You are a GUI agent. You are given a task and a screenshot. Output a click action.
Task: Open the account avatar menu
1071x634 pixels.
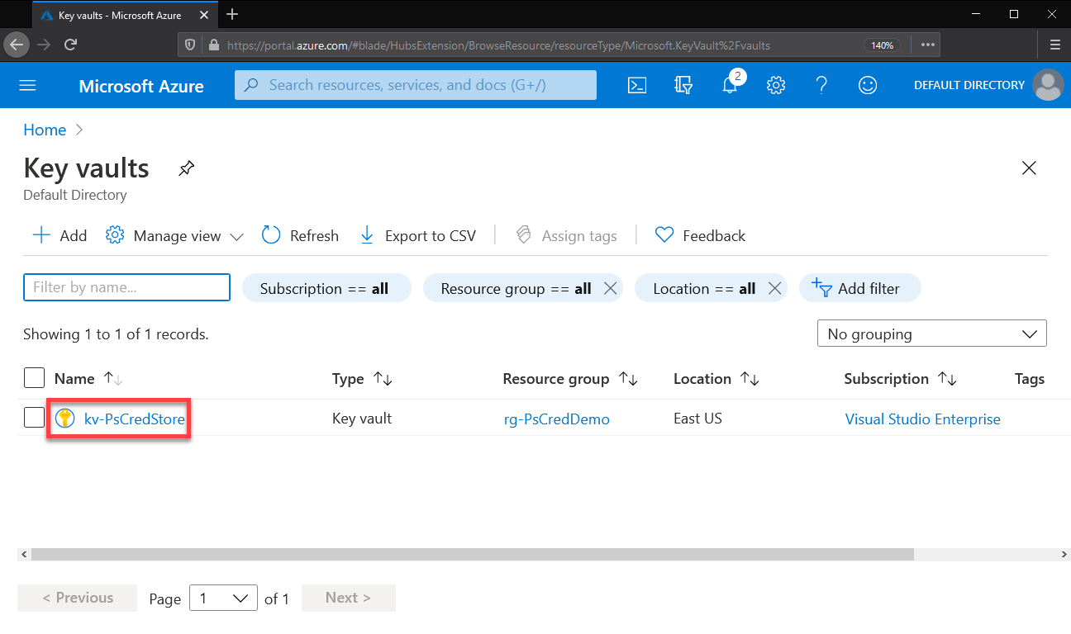(x=1049, y=85)
